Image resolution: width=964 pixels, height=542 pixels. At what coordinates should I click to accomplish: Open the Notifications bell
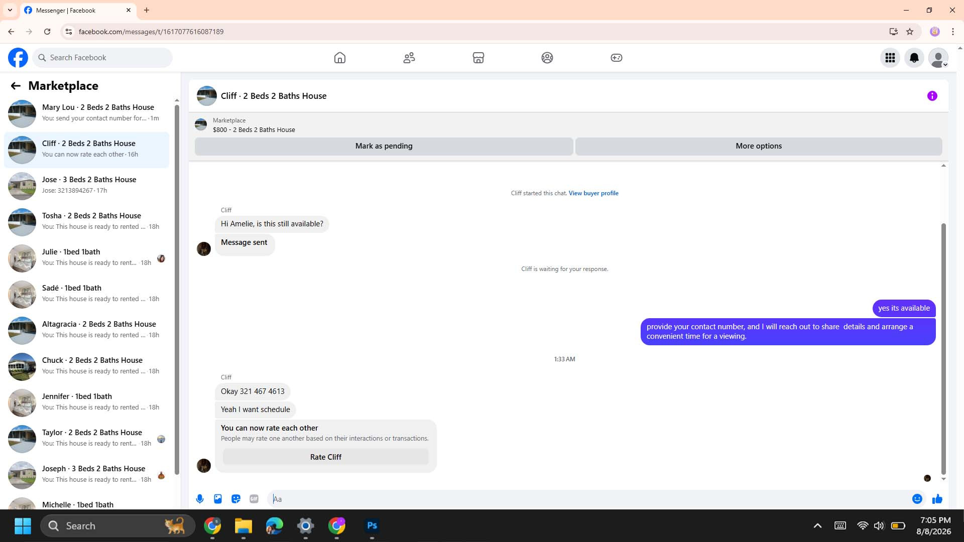point(914,58)
